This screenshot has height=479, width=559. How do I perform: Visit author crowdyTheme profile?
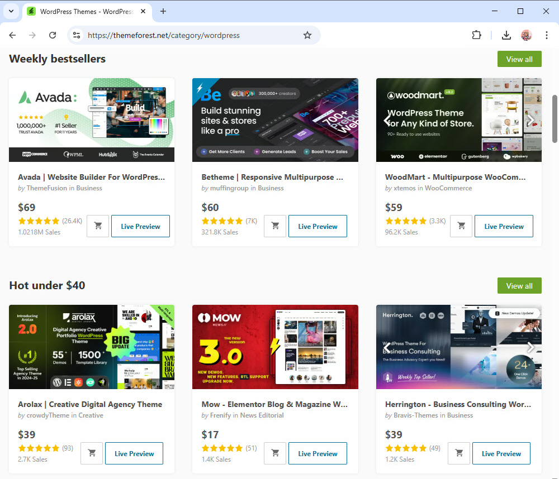[48, 415]
